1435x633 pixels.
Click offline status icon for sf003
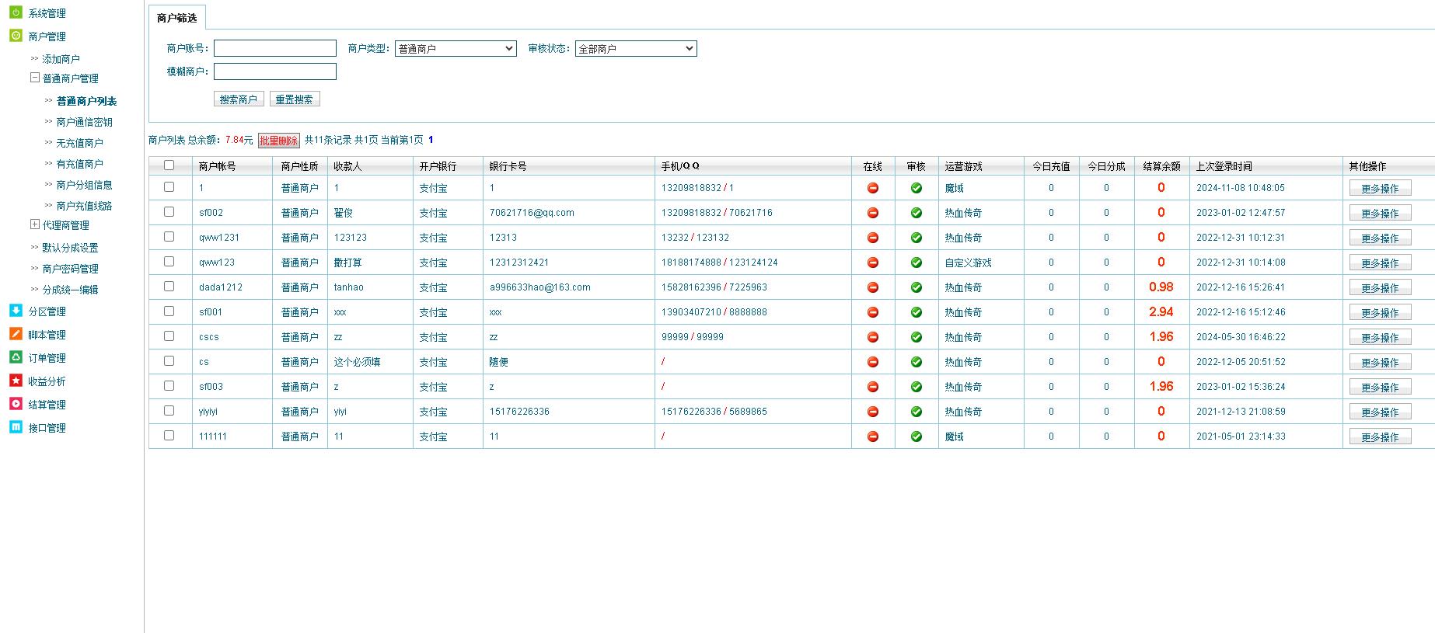(x=873, y=387)
